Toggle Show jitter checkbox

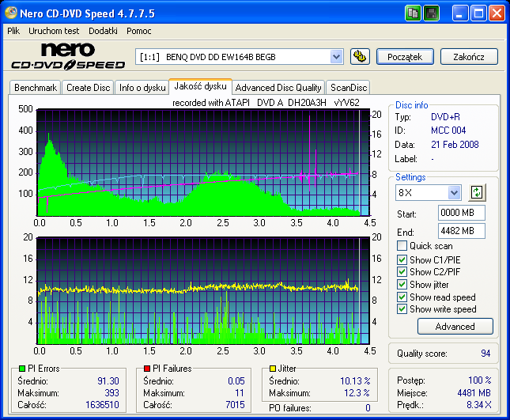[x=402, y=284]
